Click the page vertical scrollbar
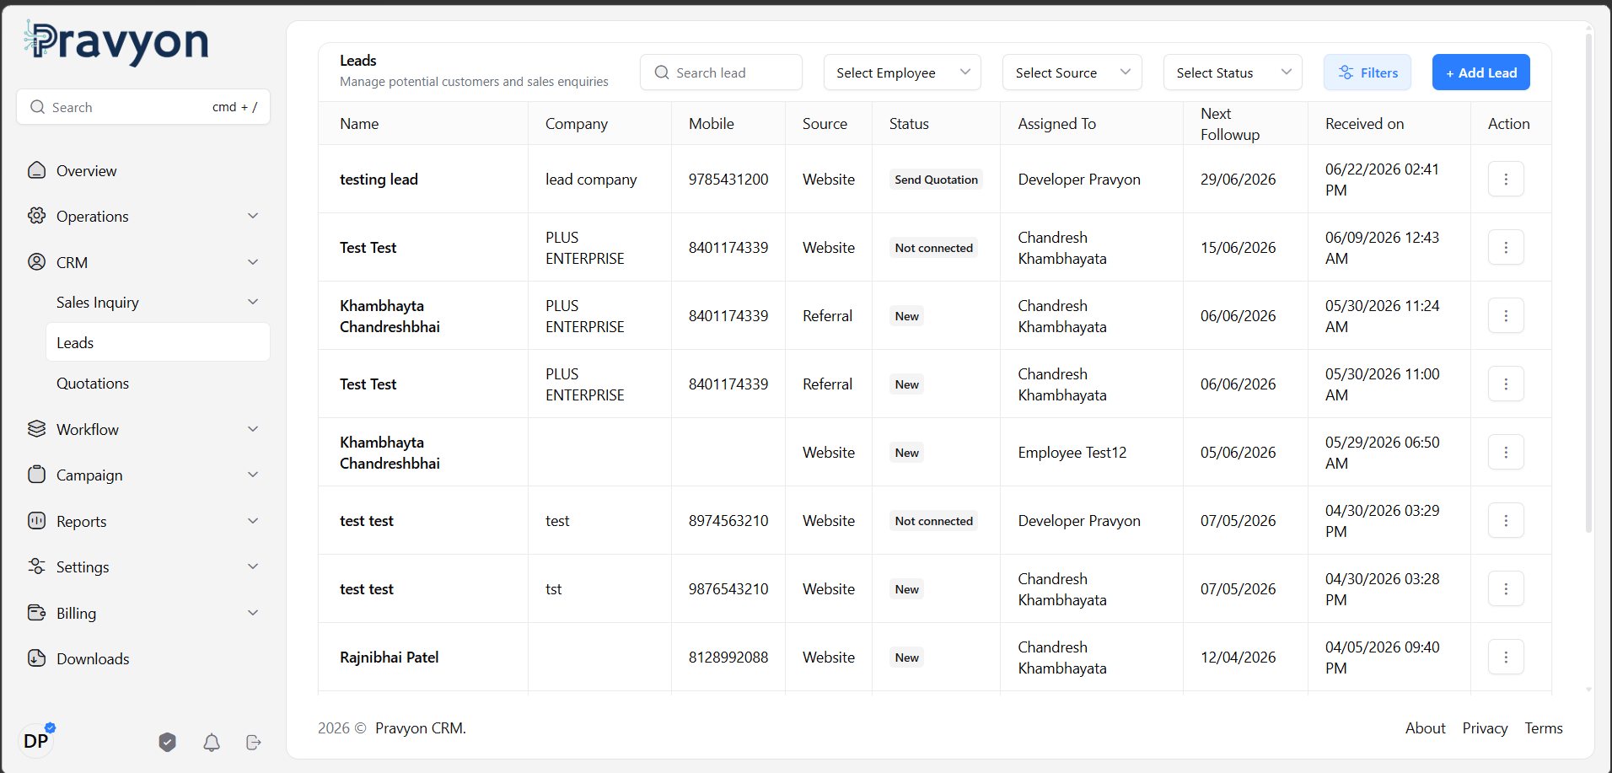Image resolution: width=1612 pixels, height=773 pixels. (1589, 282)
